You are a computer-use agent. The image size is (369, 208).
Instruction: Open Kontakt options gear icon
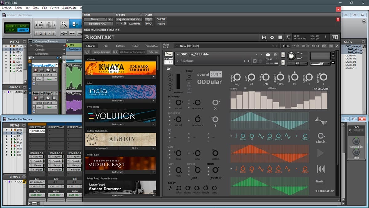point(272,37)
